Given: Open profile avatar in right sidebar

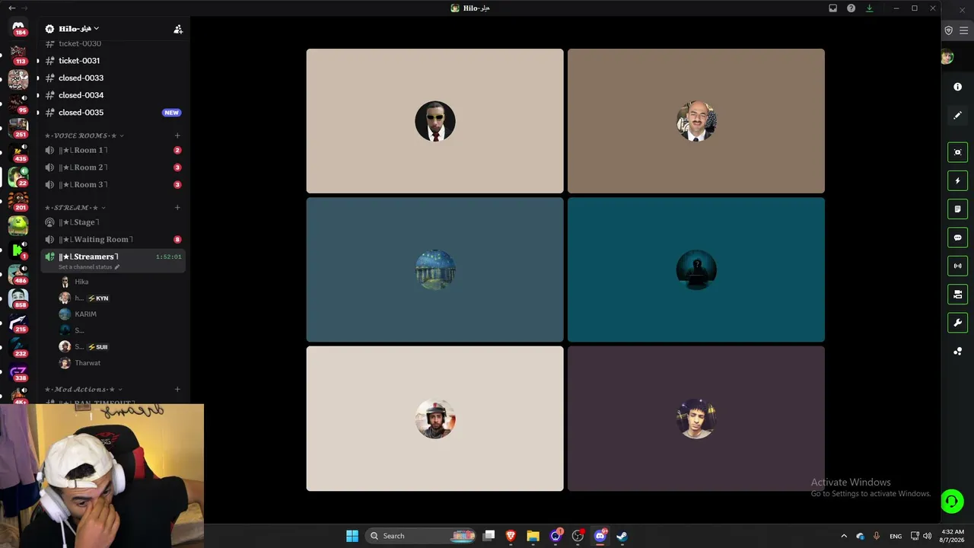Looking at the screenshot, I should [x=947, y=58].
